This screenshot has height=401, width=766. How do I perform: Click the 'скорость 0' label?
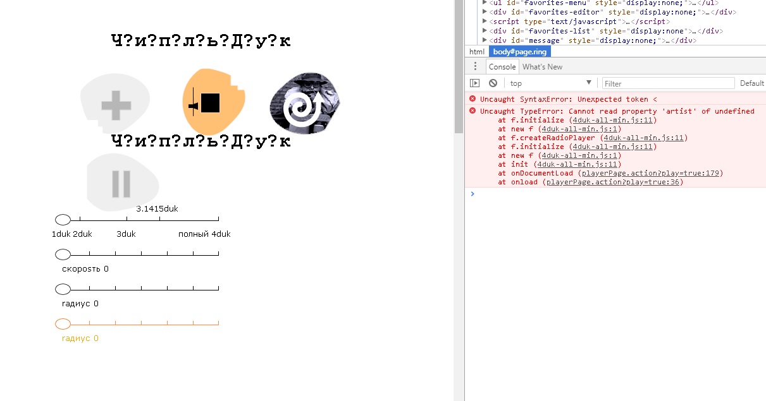tap(85, 268)
